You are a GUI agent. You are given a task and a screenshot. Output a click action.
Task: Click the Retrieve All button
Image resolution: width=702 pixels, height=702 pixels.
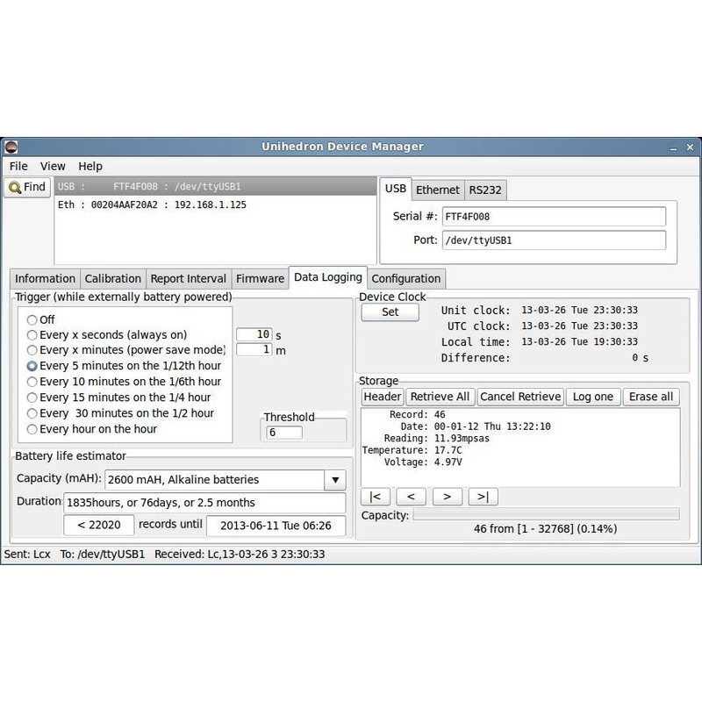click(x=441, y=397)
